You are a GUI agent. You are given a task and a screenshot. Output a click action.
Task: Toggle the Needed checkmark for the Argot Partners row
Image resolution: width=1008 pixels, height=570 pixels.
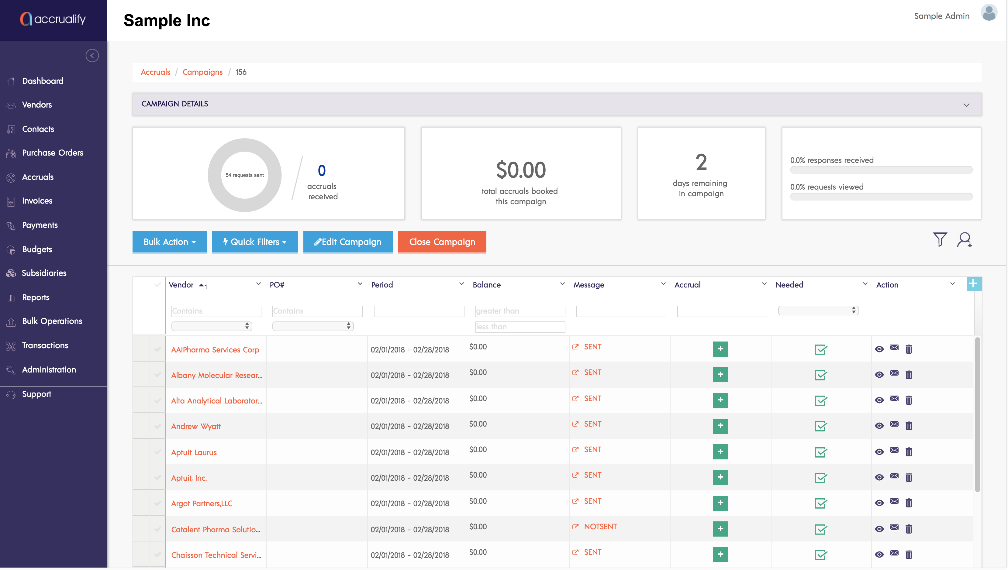[820, 503]
